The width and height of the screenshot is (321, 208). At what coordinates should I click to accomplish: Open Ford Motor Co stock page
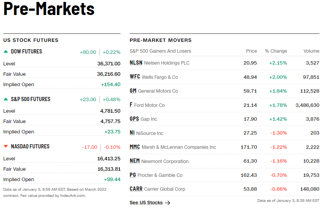pyautogui.click(x=149, y=105)
